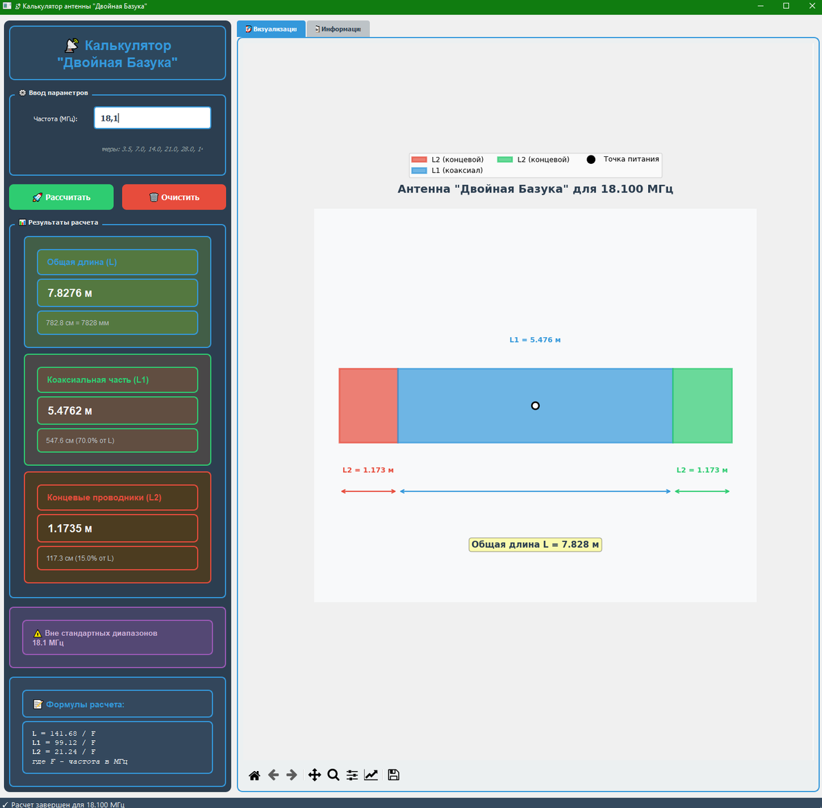Click the Рассчитать button

[61, 197]
